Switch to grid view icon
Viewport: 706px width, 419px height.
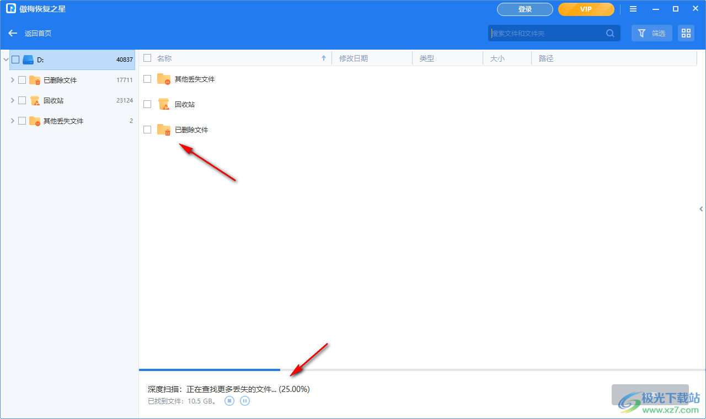coord(686,33)
